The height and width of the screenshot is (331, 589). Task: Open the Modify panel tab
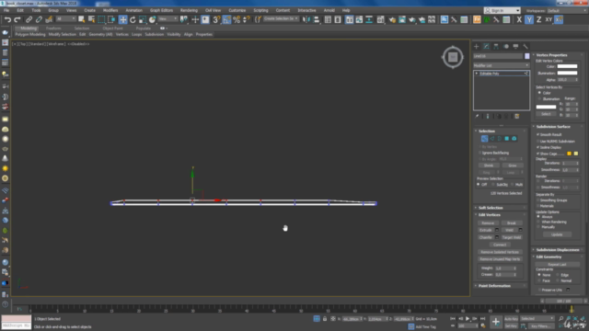(x=486, y=47)
